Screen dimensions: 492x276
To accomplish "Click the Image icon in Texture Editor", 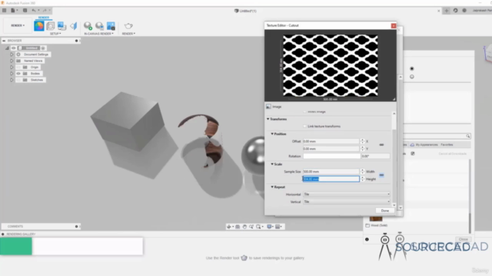I will coord(268,107).
